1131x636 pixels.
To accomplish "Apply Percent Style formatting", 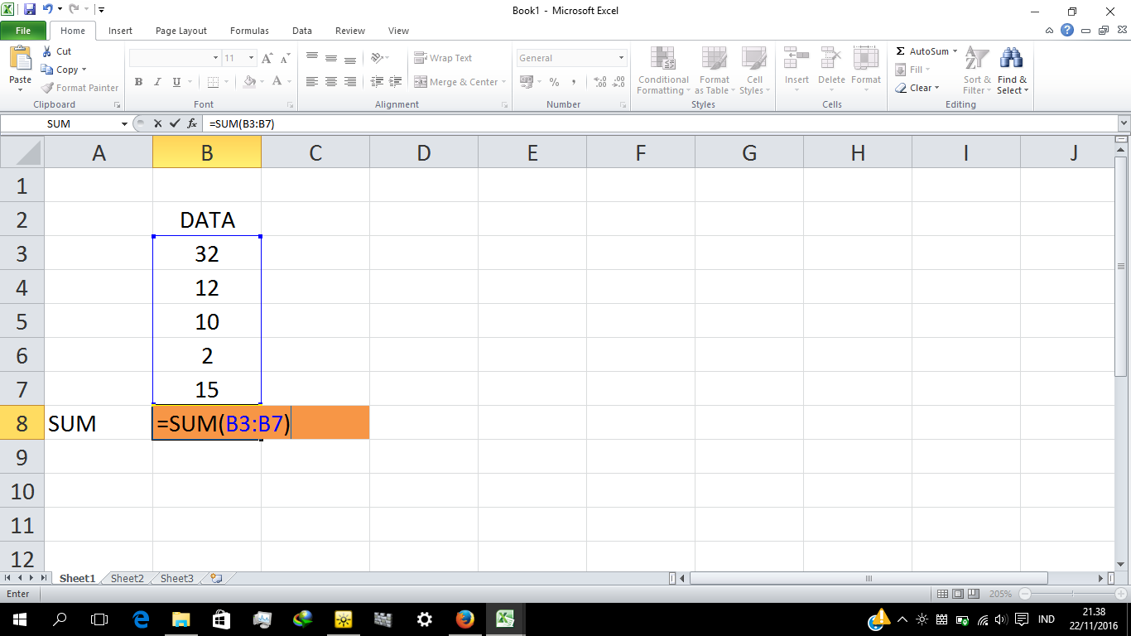I will (x=554, y=82).
